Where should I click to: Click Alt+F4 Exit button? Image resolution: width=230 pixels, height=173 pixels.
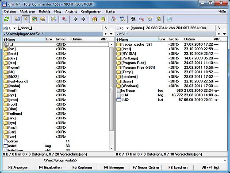211,167
